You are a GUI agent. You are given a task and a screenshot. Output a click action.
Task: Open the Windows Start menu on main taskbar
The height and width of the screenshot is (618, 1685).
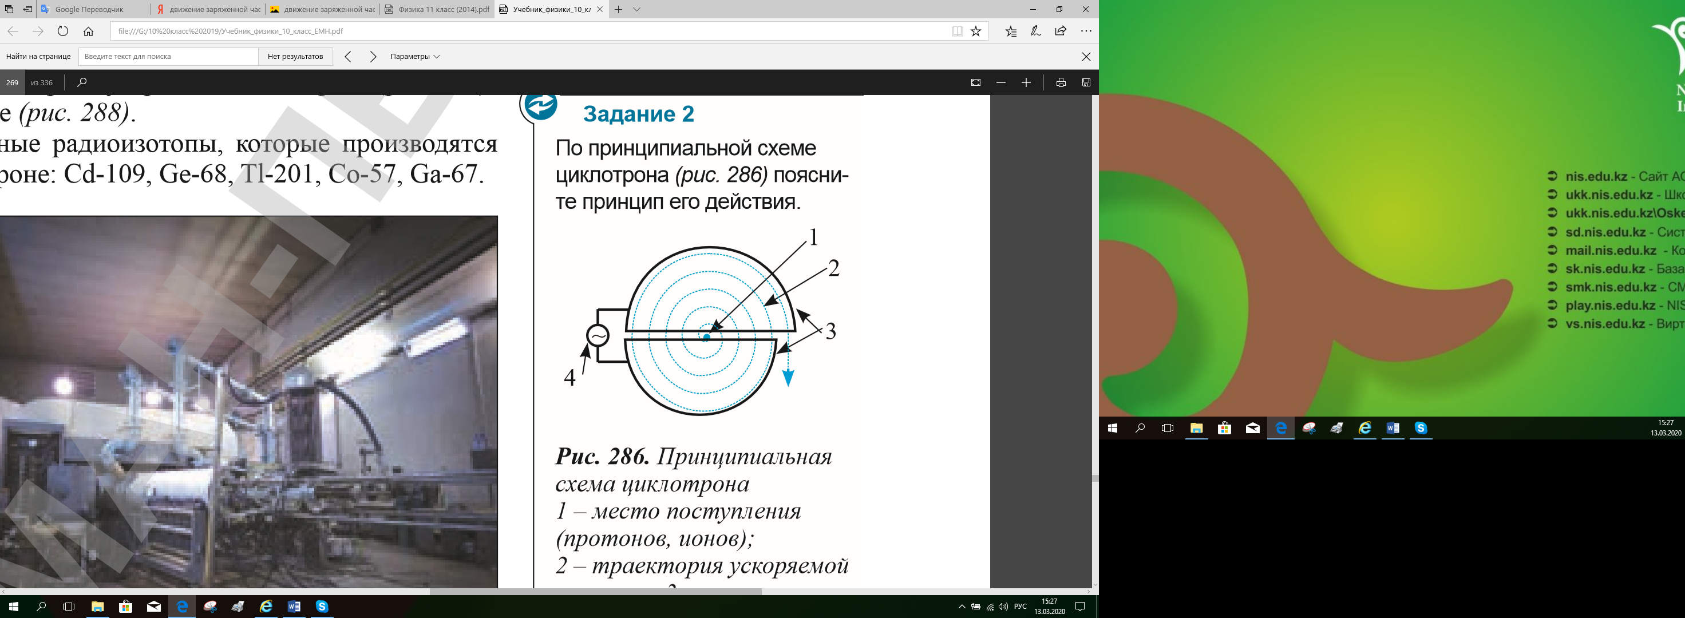tap(13, 607)
